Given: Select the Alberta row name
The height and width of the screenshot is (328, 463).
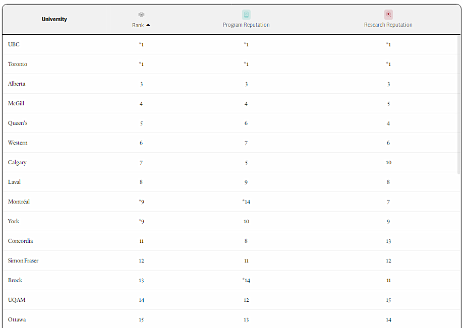Looking at the screenshot, I should click(17, 84).
